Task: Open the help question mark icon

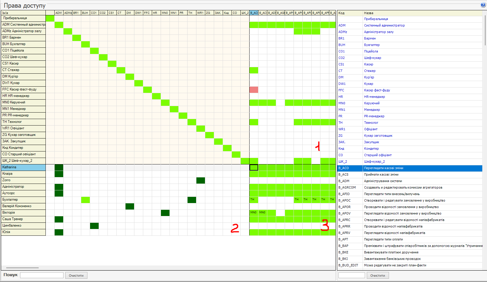Action: pyautogui.click(x=483, y=5)
